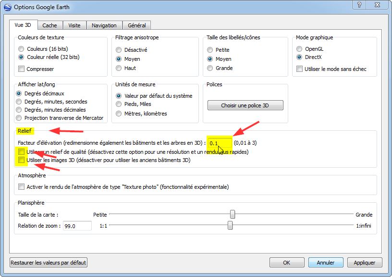Viewport: 392px width, 277px height.
Task: Click the Couleurs de texture group label
Action: point(41,37)
